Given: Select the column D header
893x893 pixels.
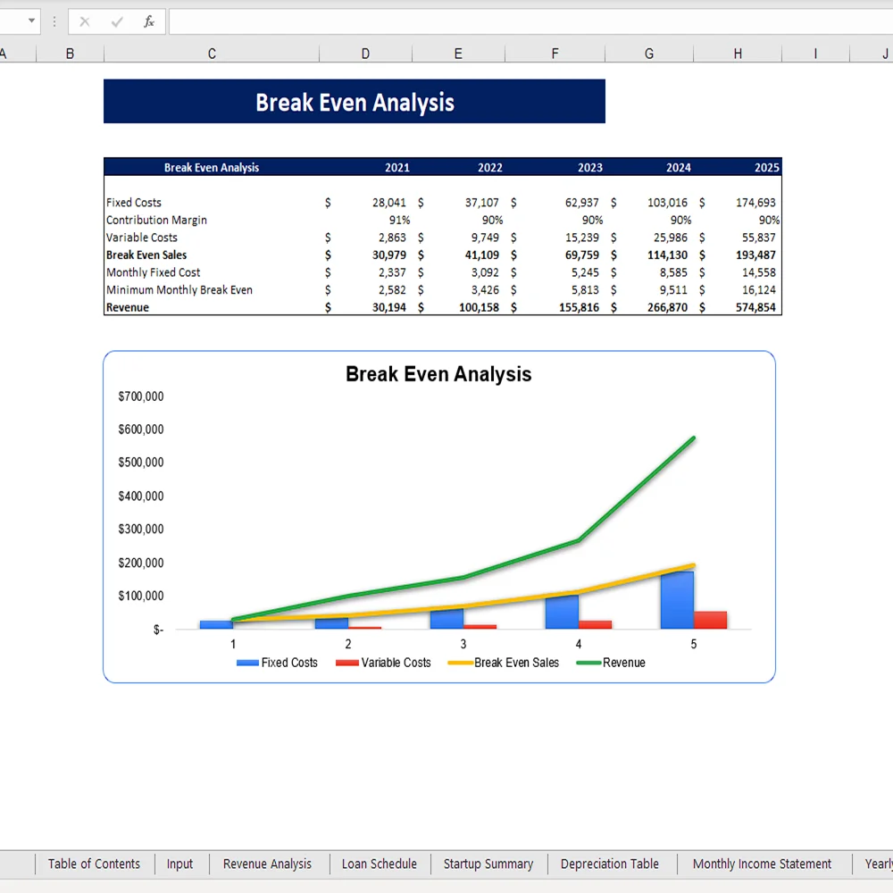Looking at the screenshot, I should 365,53.
